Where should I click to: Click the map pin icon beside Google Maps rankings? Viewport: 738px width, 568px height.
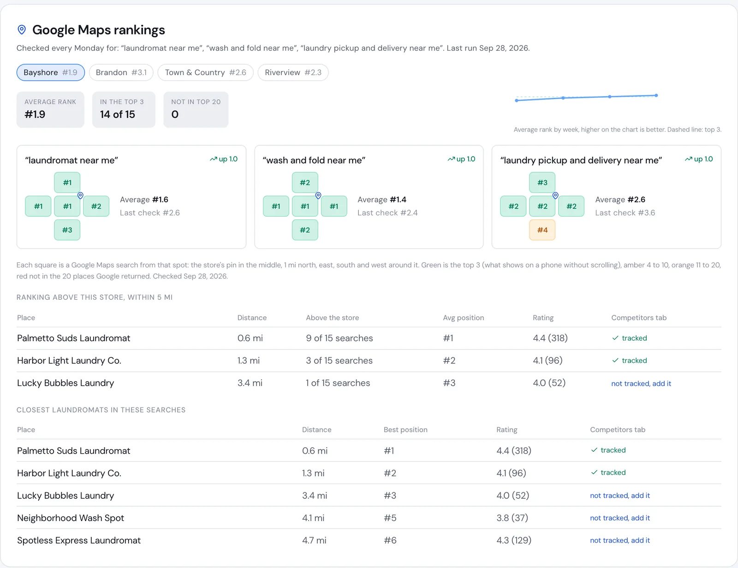point(22,30)
